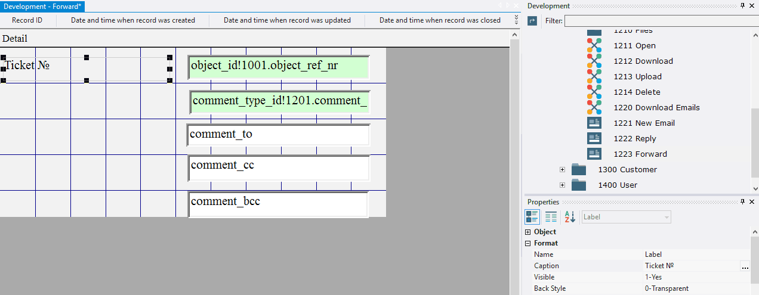
Task: Click the arrow icon beside the Filter field
Action: [x=532, y=21]
